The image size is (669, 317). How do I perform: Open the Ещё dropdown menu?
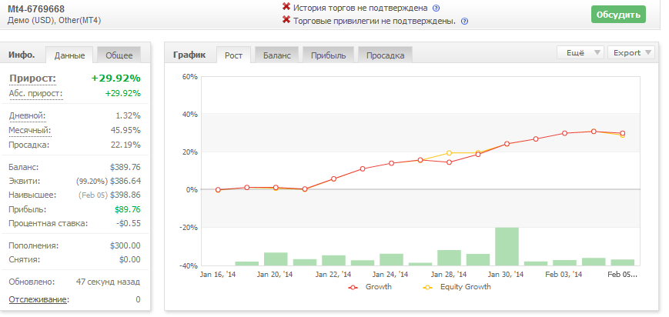pyautogui.click(x=580, y=53)
